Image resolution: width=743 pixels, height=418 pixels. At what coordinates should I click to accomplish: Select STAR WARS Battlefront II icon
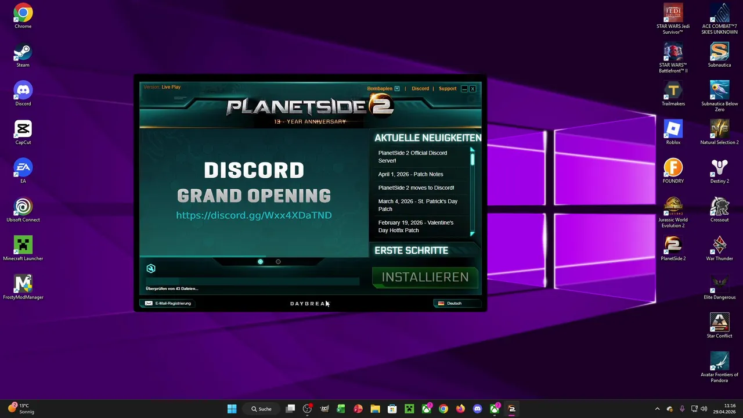coord(673,57)
